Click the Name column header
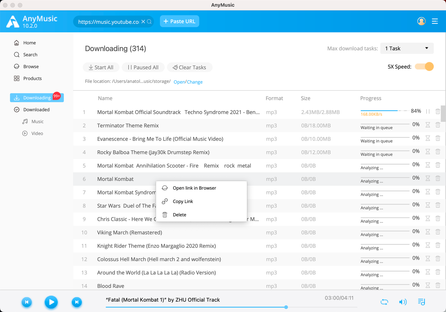Screen dimensions: 446x312 (x=105, y=98)
